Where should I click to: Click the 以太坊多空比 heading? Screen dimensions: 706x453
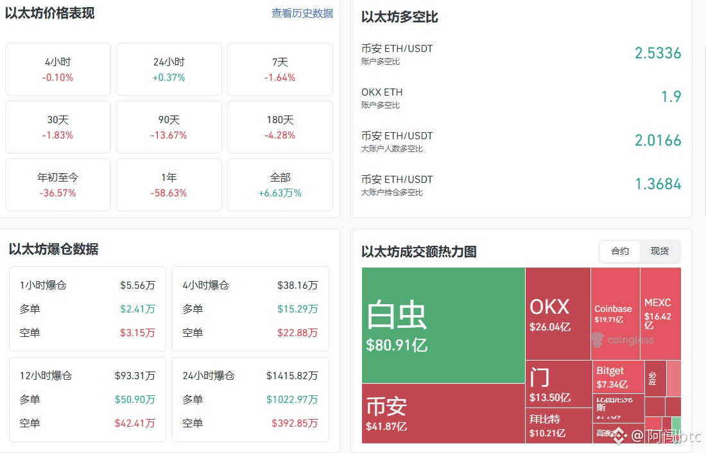[x=400, y=17]
